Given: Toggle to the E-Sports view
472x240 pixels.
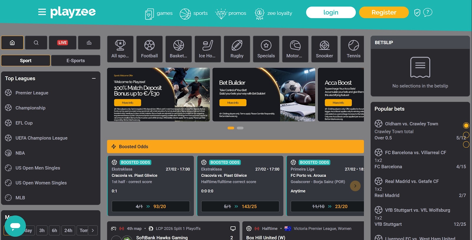Looking at the screenshot, I should tap(76, 61).
